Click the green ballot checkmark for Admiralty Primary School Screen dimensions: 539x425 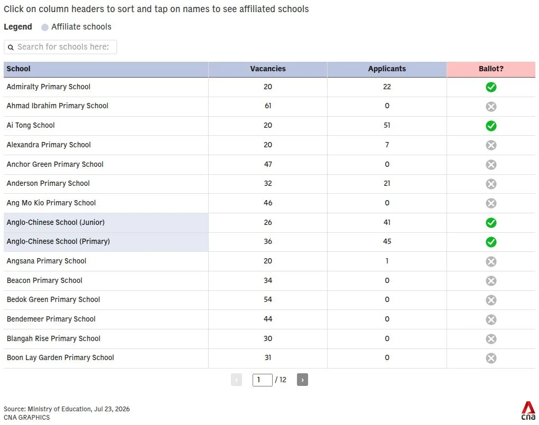(x=491, y=87)
